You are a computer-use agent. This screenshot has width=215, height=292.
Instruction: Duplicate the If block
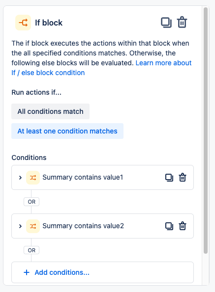click(166, 23)
